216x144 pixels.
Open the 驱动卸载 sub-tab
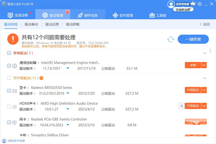[73, 24]
